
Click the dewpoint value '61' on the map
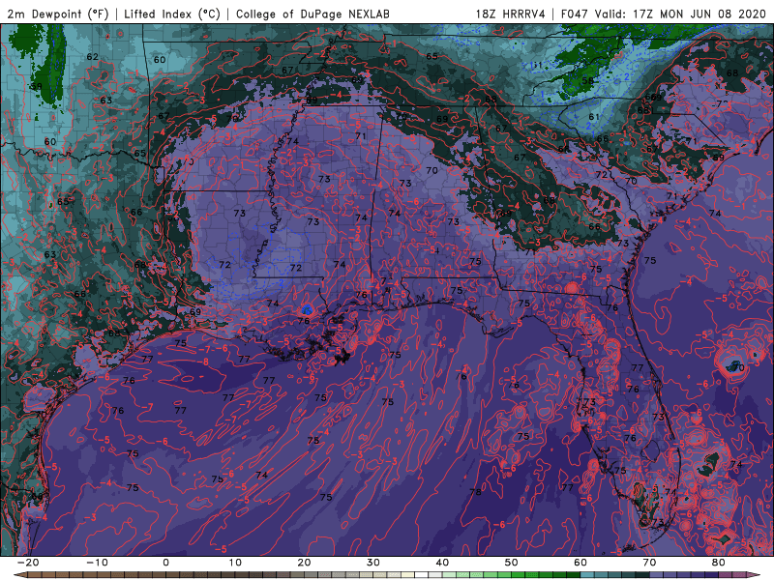(594, 117)
